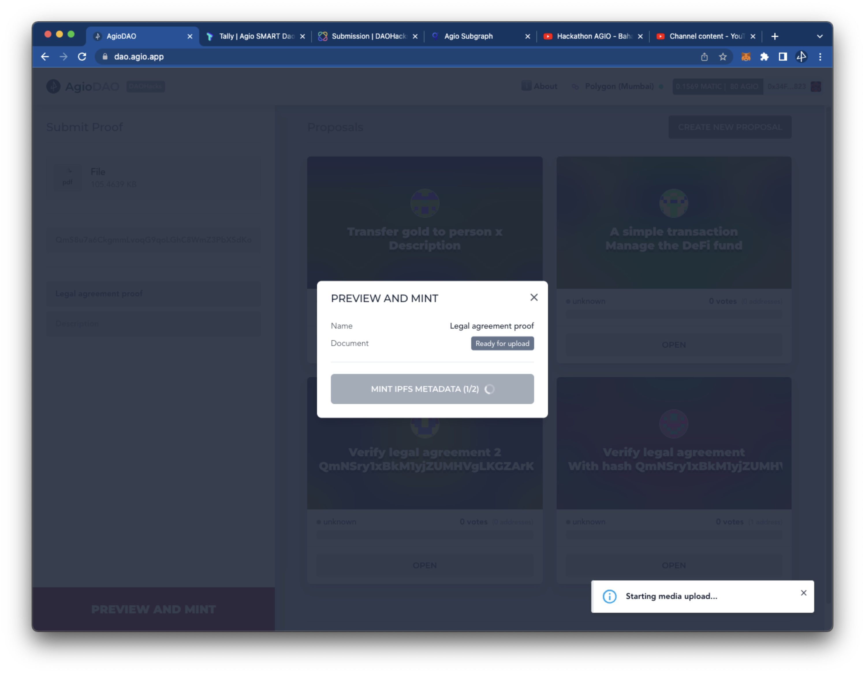Open the A simple transaction proposal via OPEN
The image size is (865, 674).
click(x=674, y=345)
